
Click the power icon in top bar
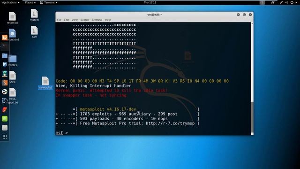[292, 2]
